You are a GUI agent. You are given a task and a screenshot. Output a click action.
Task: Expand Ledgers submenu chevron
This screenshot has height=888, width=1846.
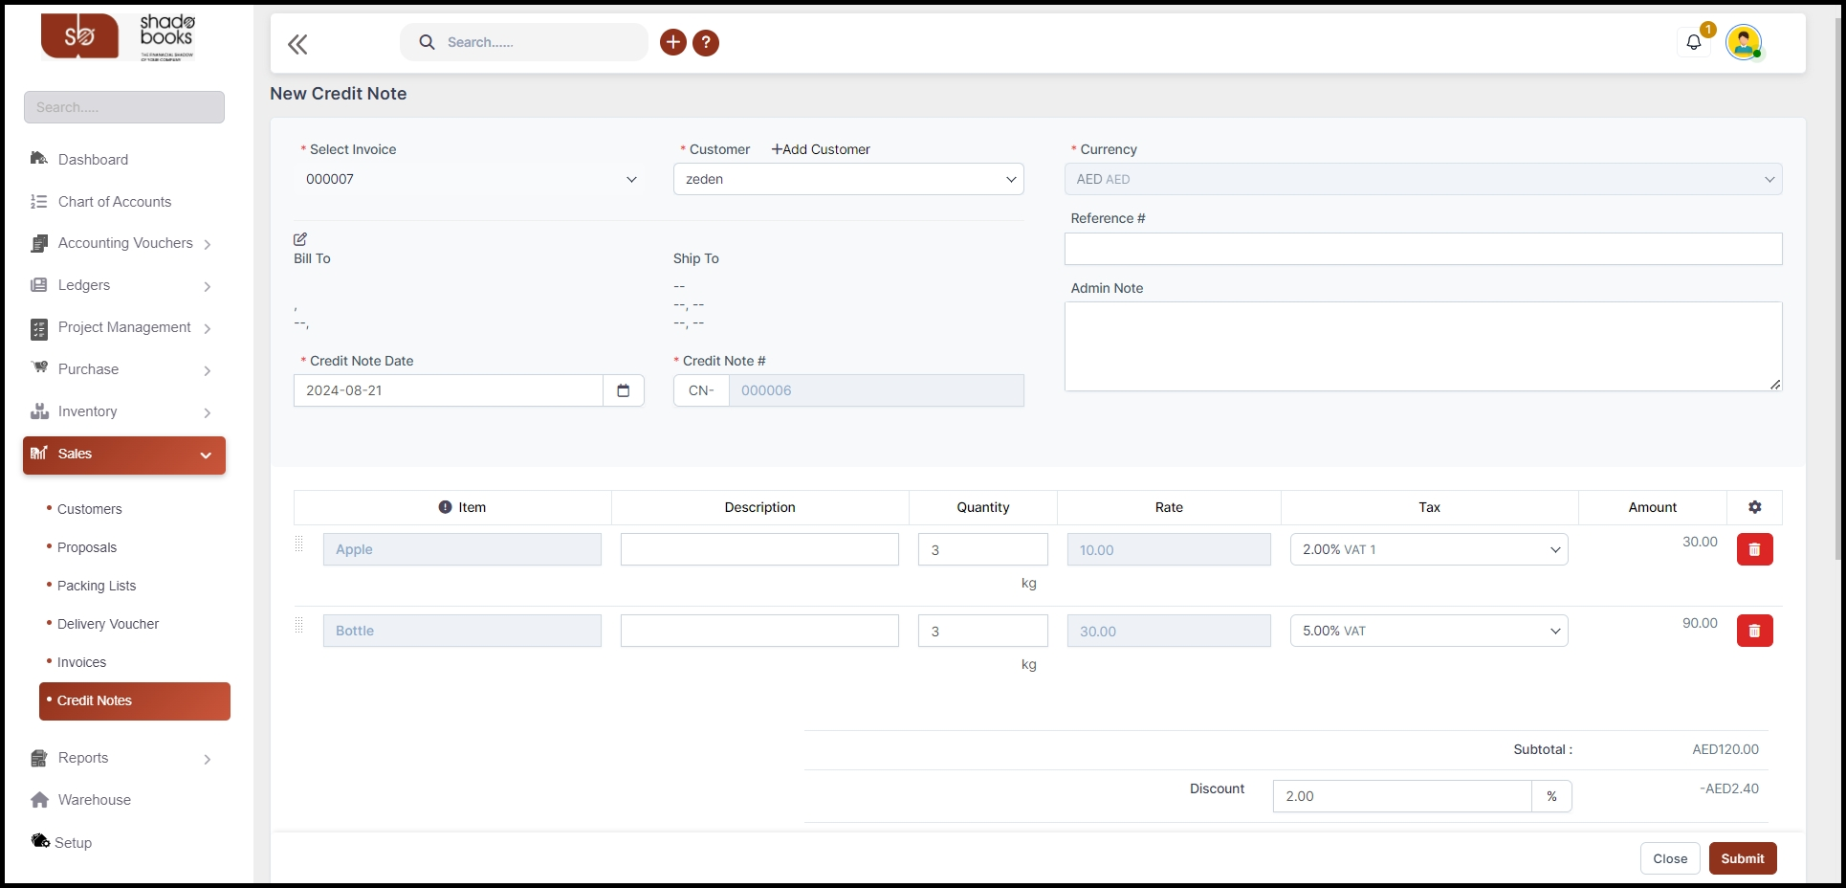[208, 286]
